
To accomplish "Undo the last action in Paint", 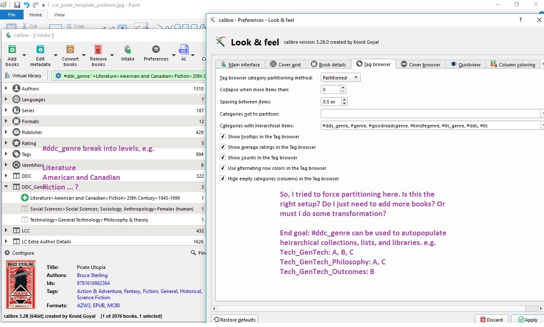I will [x=26, y=5].
